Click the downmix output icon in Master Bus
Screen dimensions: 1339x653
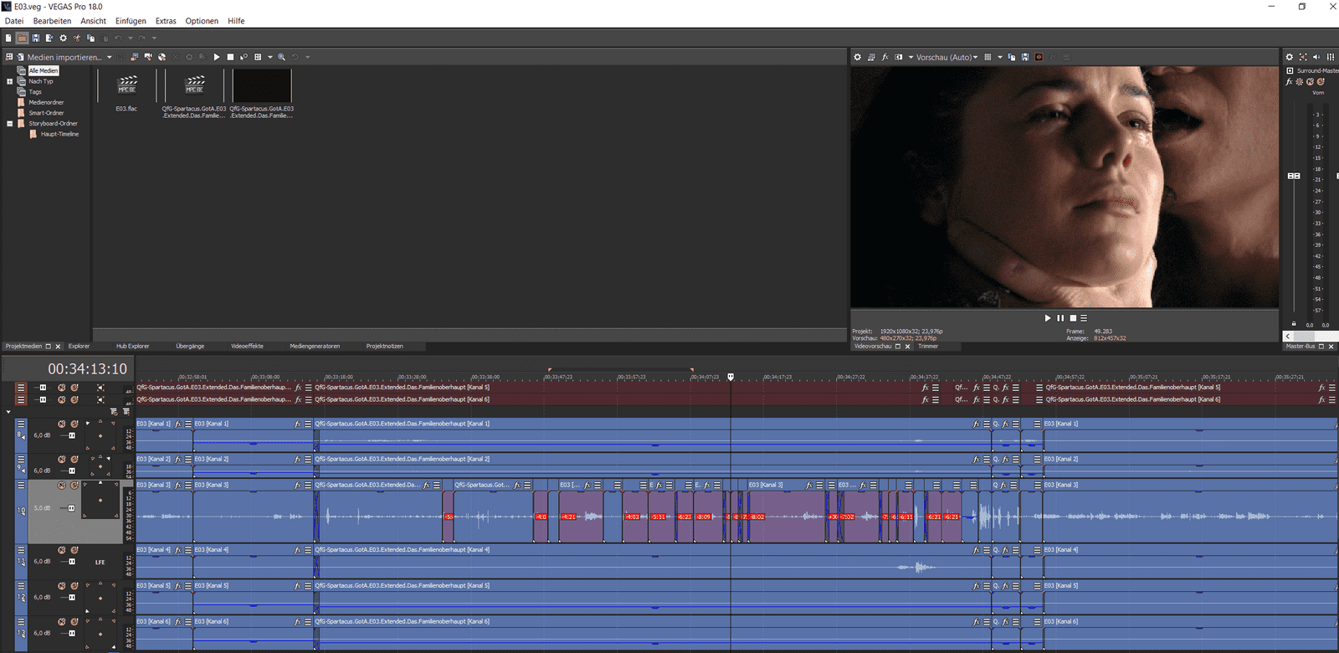coord(1303,57)
